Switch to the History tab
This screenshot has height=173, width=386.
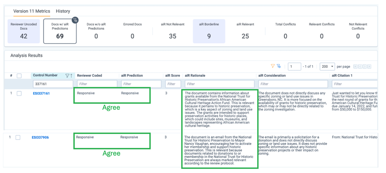coord(63,11)
